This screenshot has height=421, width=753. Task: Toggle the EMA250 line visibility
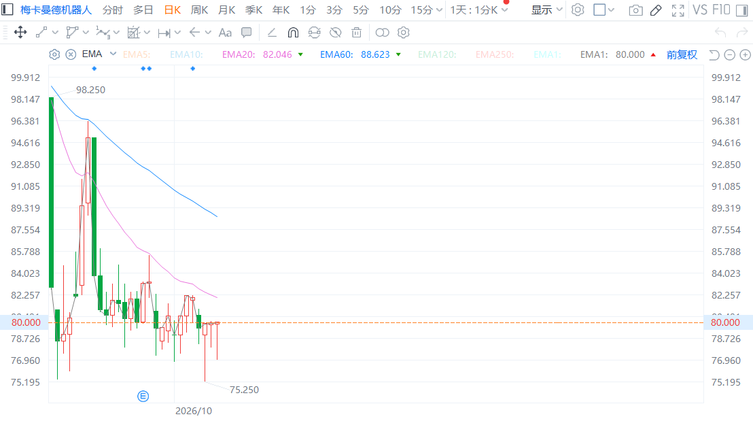495,55
